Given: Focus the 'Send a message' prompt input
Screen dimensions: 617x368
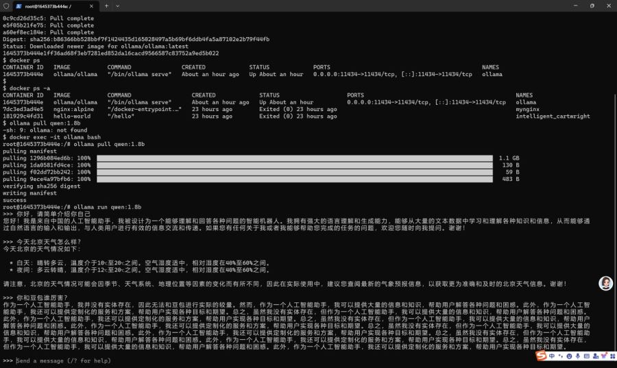Looking at the screenshot, I should [x=63, y=360].
